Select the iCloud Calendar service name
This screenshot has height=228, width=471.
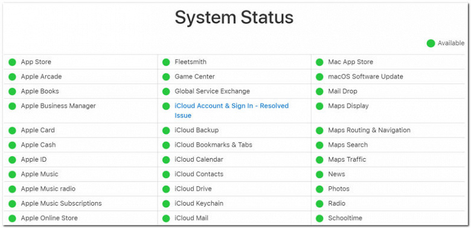(x=199, y=160)
